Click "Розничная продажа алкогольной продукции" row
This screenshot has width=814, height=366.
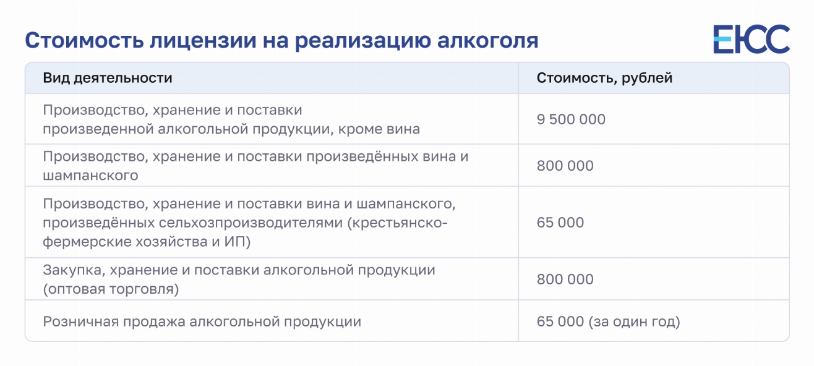202,321
